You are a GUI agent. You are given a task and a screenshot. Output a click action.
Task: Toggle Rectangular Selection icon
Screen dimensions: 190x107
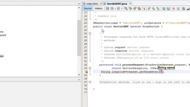pyautogui.click(x=144, y=8)
